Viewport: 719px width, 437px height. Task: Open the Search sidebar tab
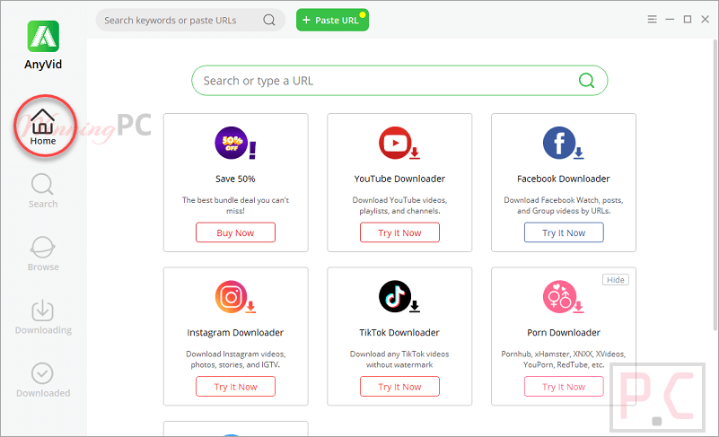point(43,191)
